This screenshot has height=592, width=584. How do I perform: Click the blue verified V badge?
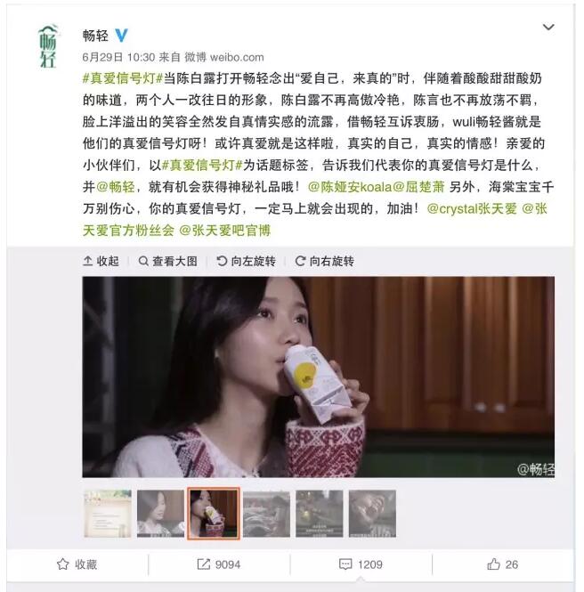[121, 36]
